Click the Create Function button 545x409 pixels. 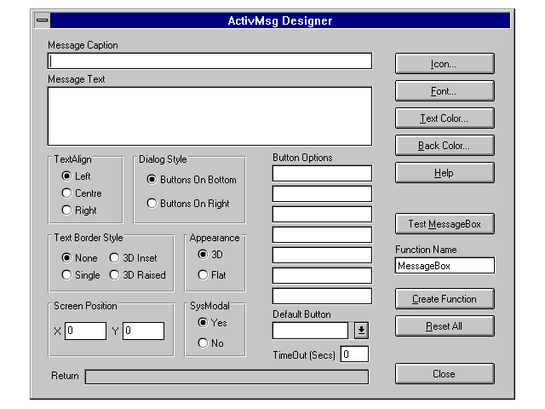coord(444,299)
